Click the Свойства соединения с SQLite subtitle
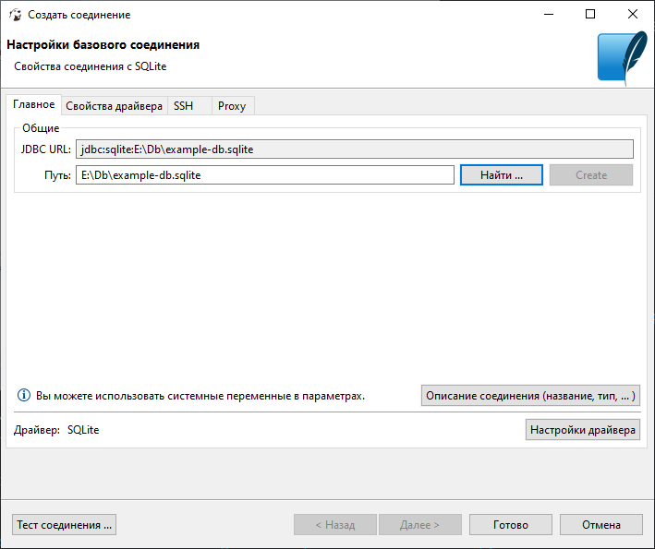 pos(91,66)
